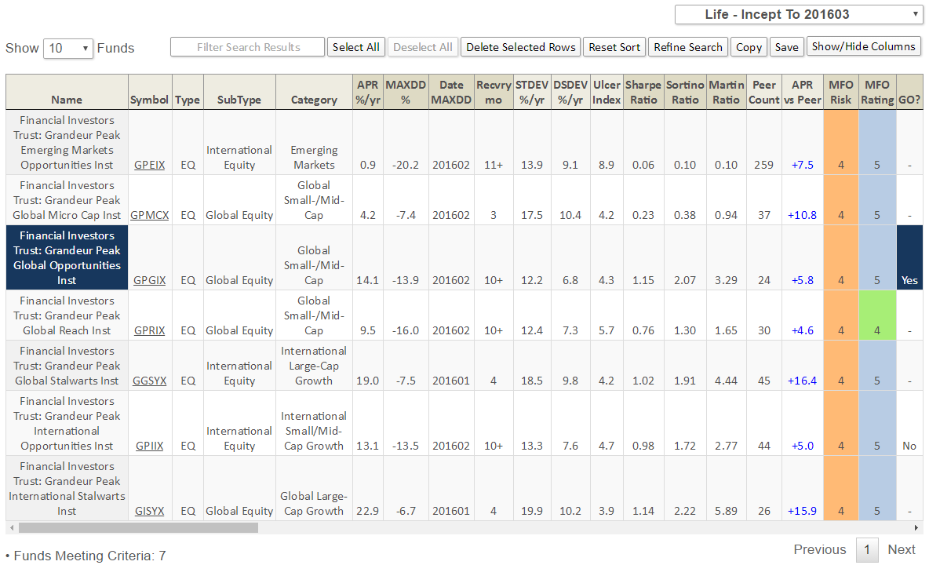Image resolution: width=929 pixels, height=565 pixels.
Task: Open the Show 10 funds dropdown
Action: click(x=68, y=48)
